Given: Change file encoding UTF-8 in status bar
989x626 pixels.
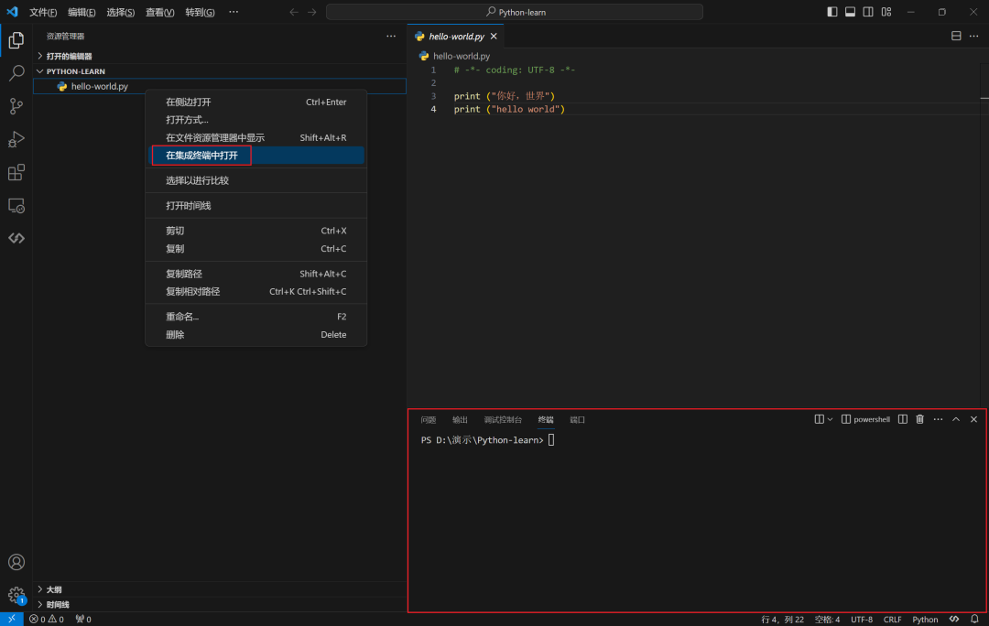Looking at the screenshot, I should 862,619.
